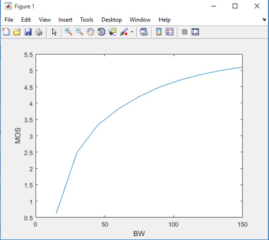Viewport: 269px width, 240px height.
Task: Open the Insert menu
Action: click(x=65, y=20)
